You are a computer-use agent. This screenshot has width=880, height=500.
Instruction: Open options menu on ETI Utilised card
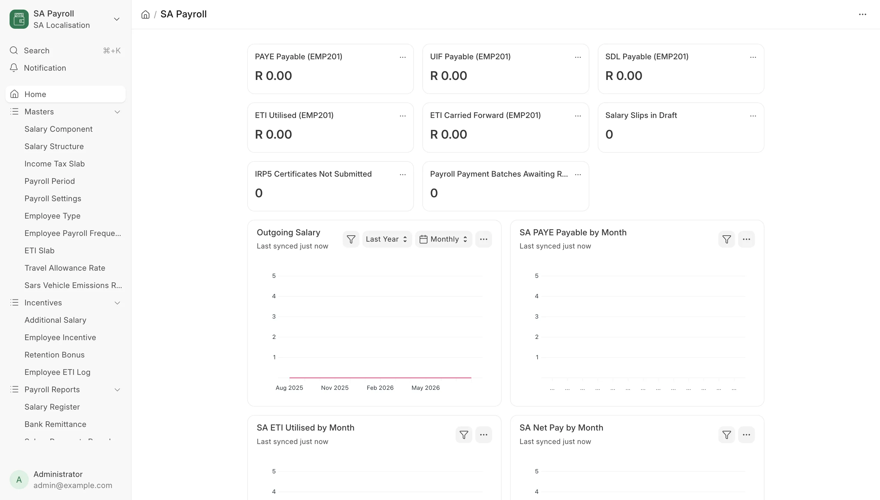pyautogui.click(x=403, y=116)
